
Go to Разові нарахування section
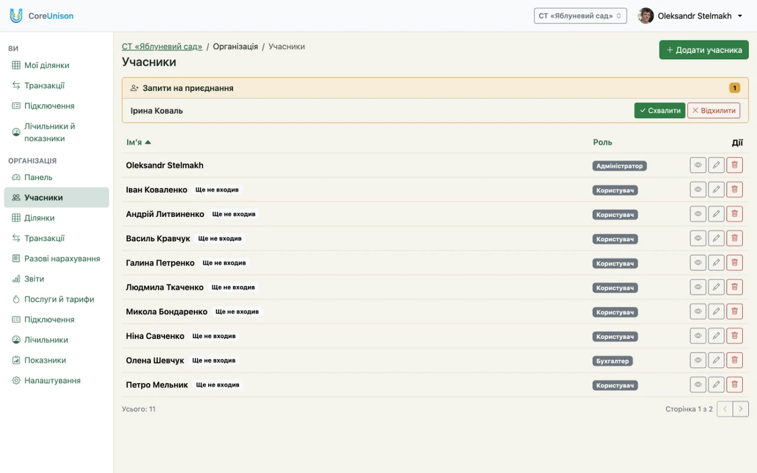click(57, 259)
